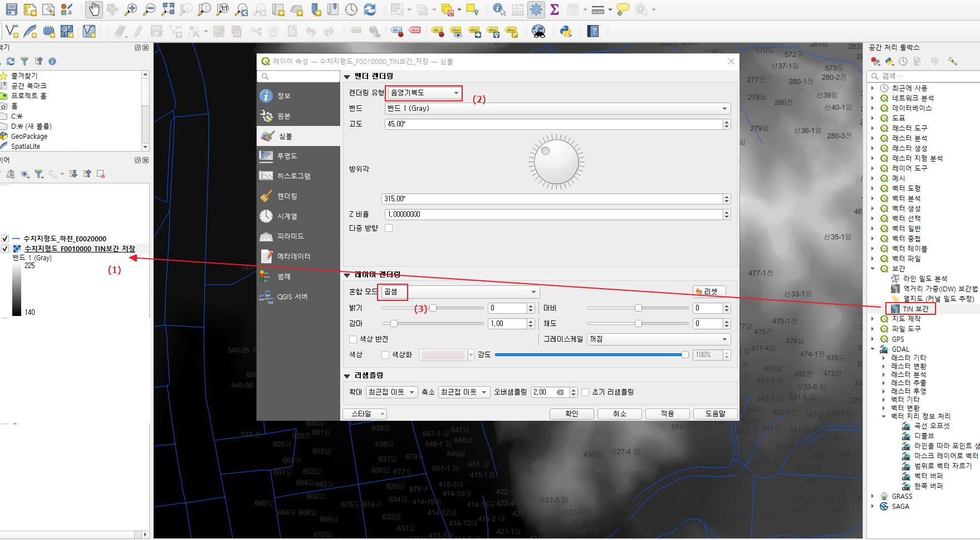Enable the 색상화 checkbox
Viewport: 980px width, 540px height.
click(385, 355)
